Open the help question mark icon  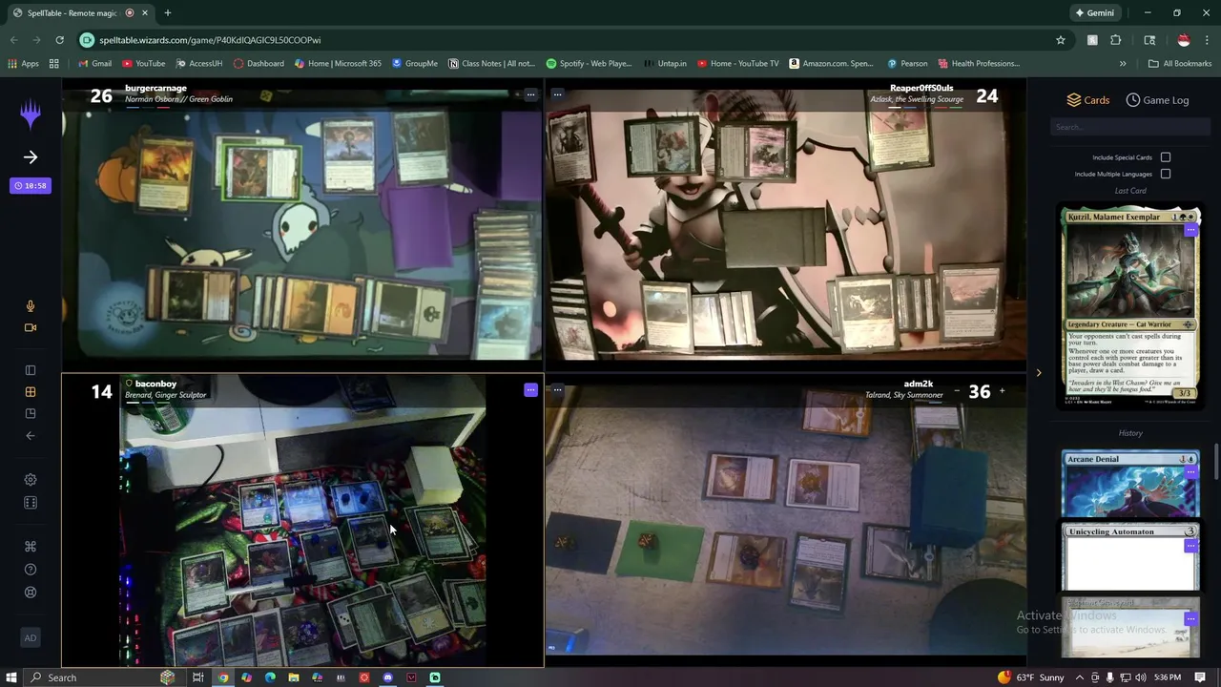(x=31, y=570)
